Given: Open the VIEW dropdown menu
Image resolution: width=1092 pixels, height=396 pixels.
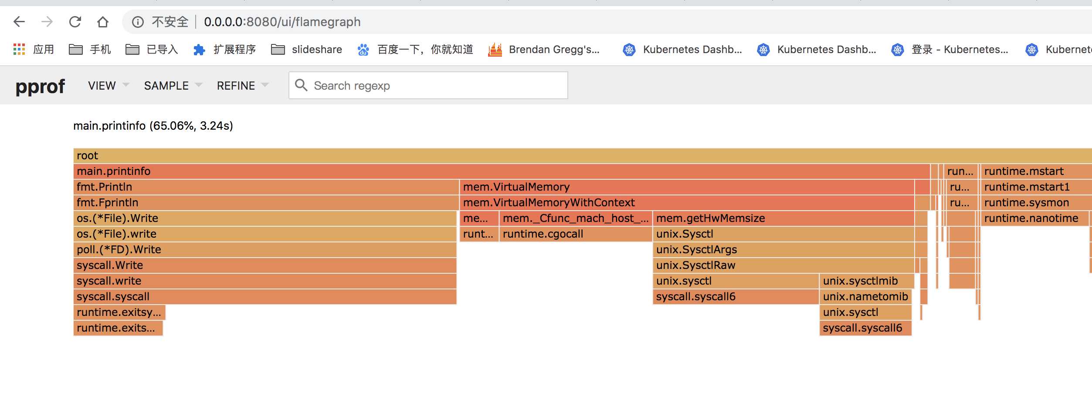Looking at the screenshot, I should point(109,85).
